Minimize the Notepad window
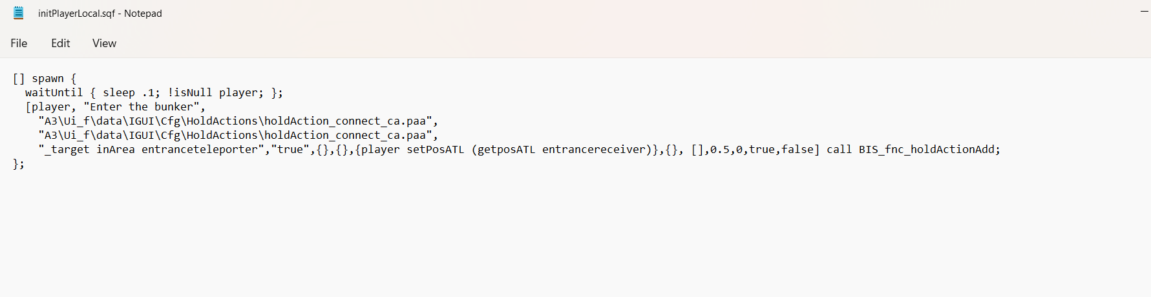Screen dimensions: 1151x297 [x=1144, y=12]
